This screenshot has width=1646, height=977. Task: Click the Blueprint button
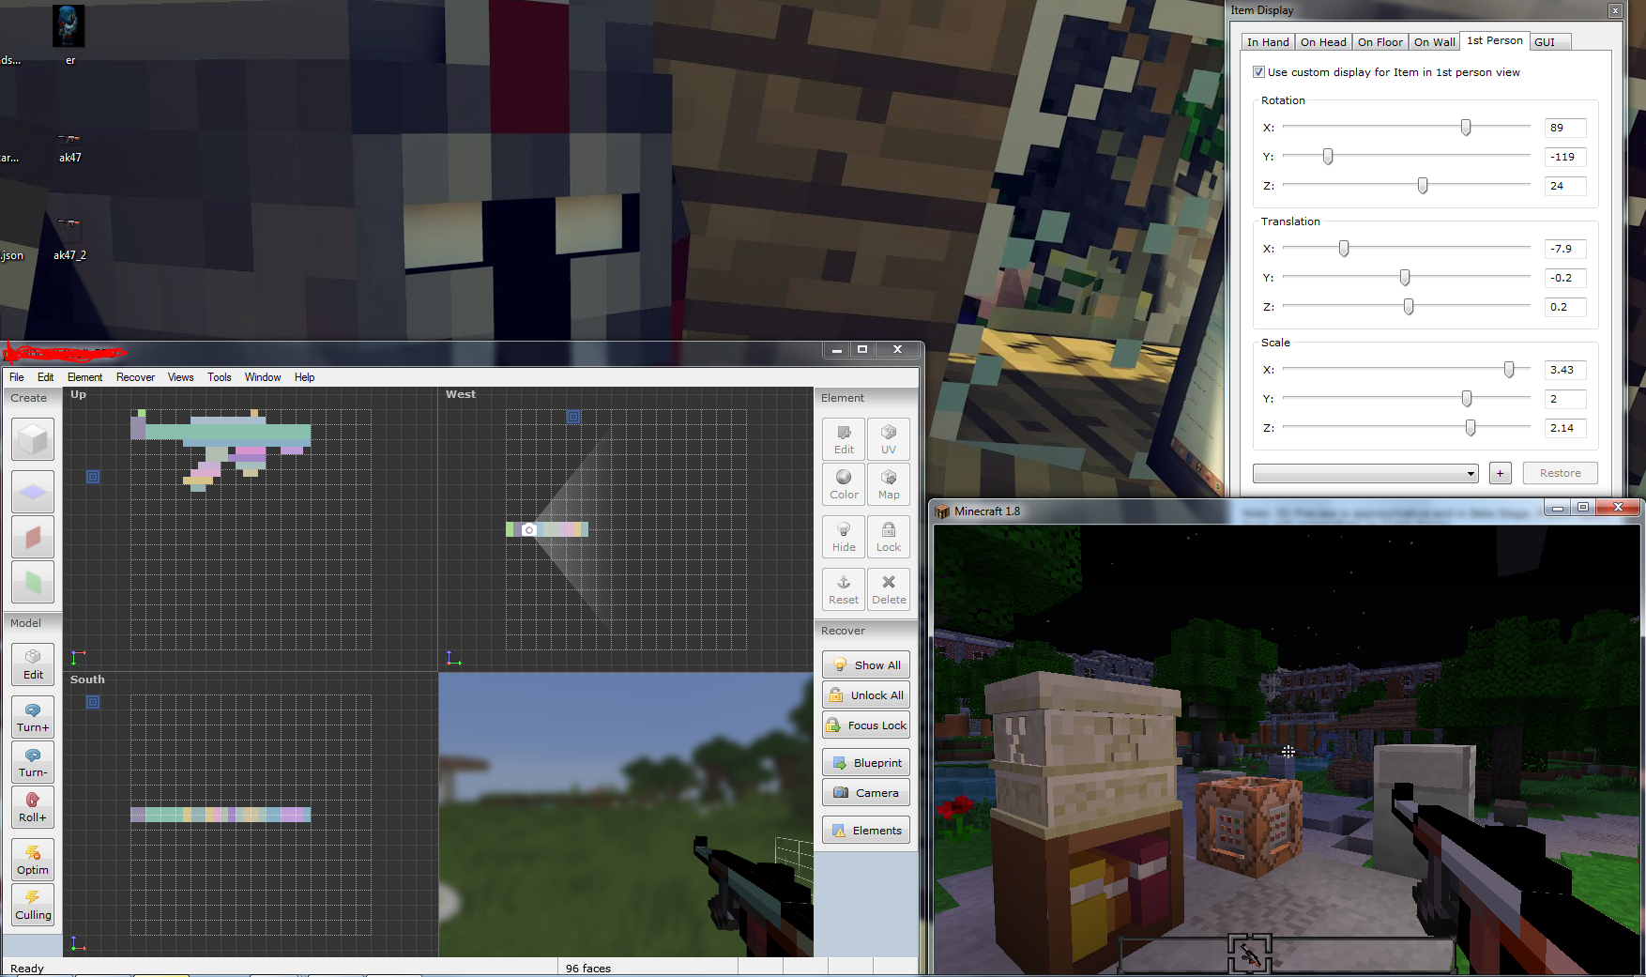tap(866, 762)
